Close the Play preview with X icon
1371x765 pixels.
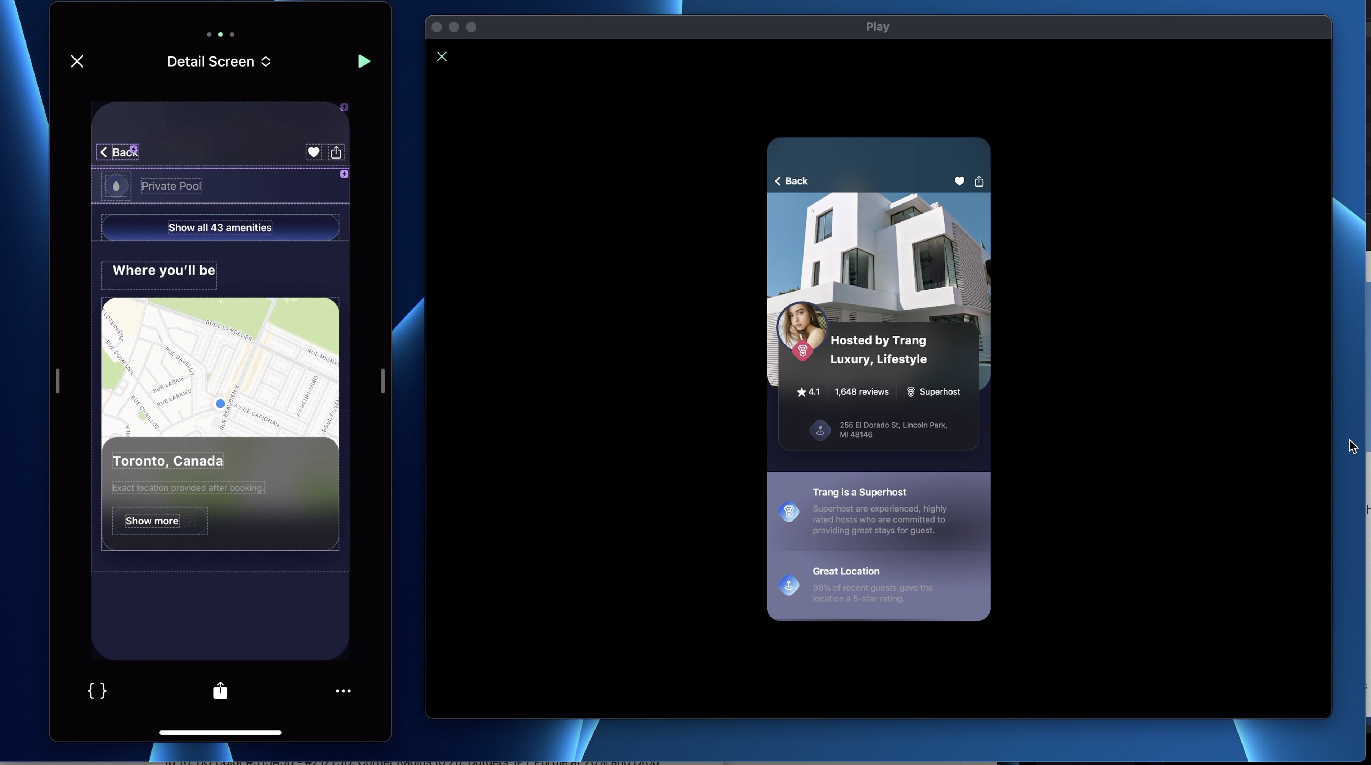[x=442, y=56]
